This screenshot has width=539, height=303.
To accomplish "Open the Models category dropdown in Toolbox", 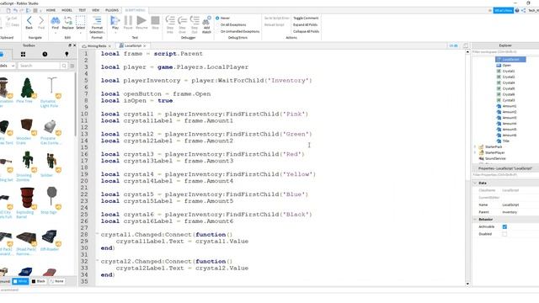I will coord(8,66).
